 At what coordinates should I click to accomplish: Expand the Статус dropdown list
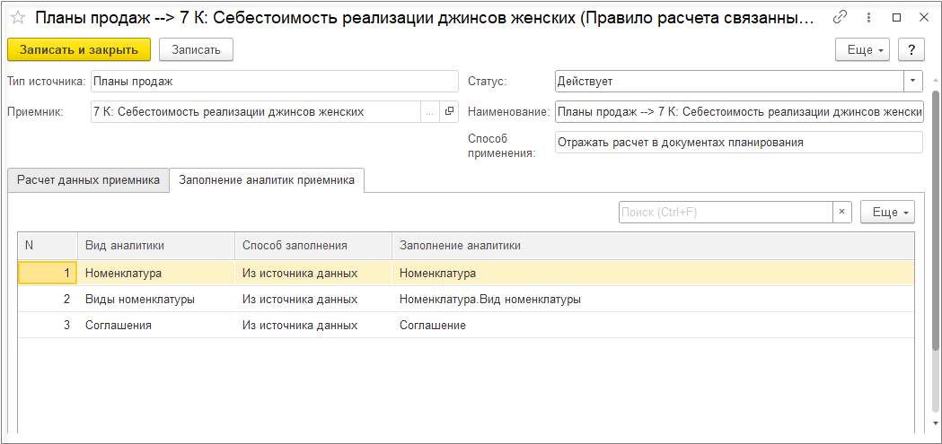(x=913, y=81)
